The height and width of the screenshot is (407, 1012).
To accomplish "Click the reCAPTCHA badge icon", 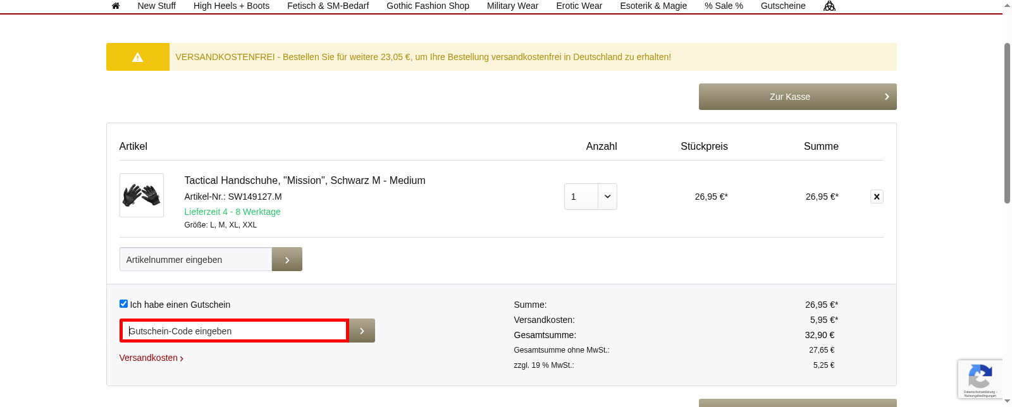I will [x=980, y=379].
